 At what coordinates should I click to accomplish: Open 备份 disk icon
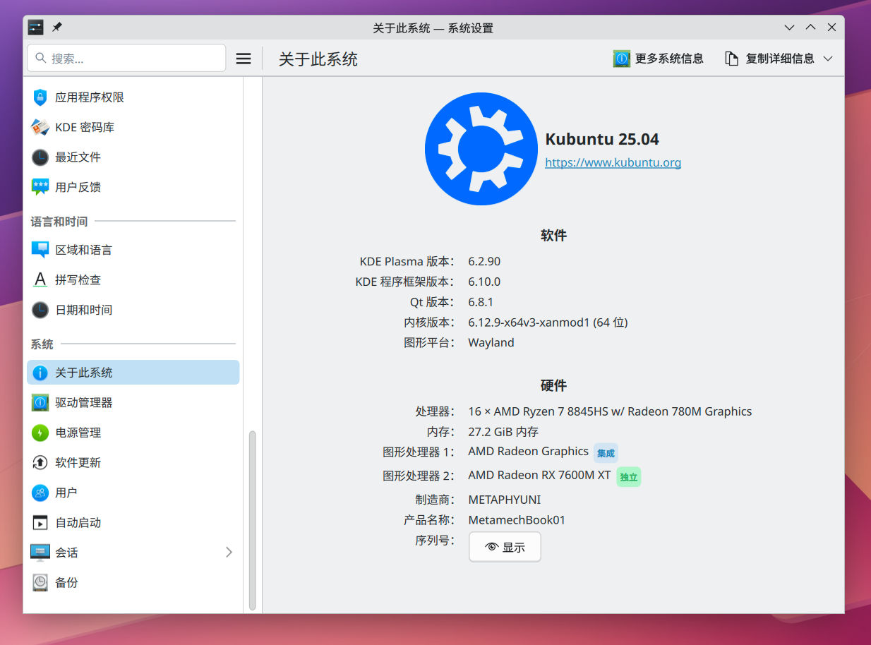point(40,583)
